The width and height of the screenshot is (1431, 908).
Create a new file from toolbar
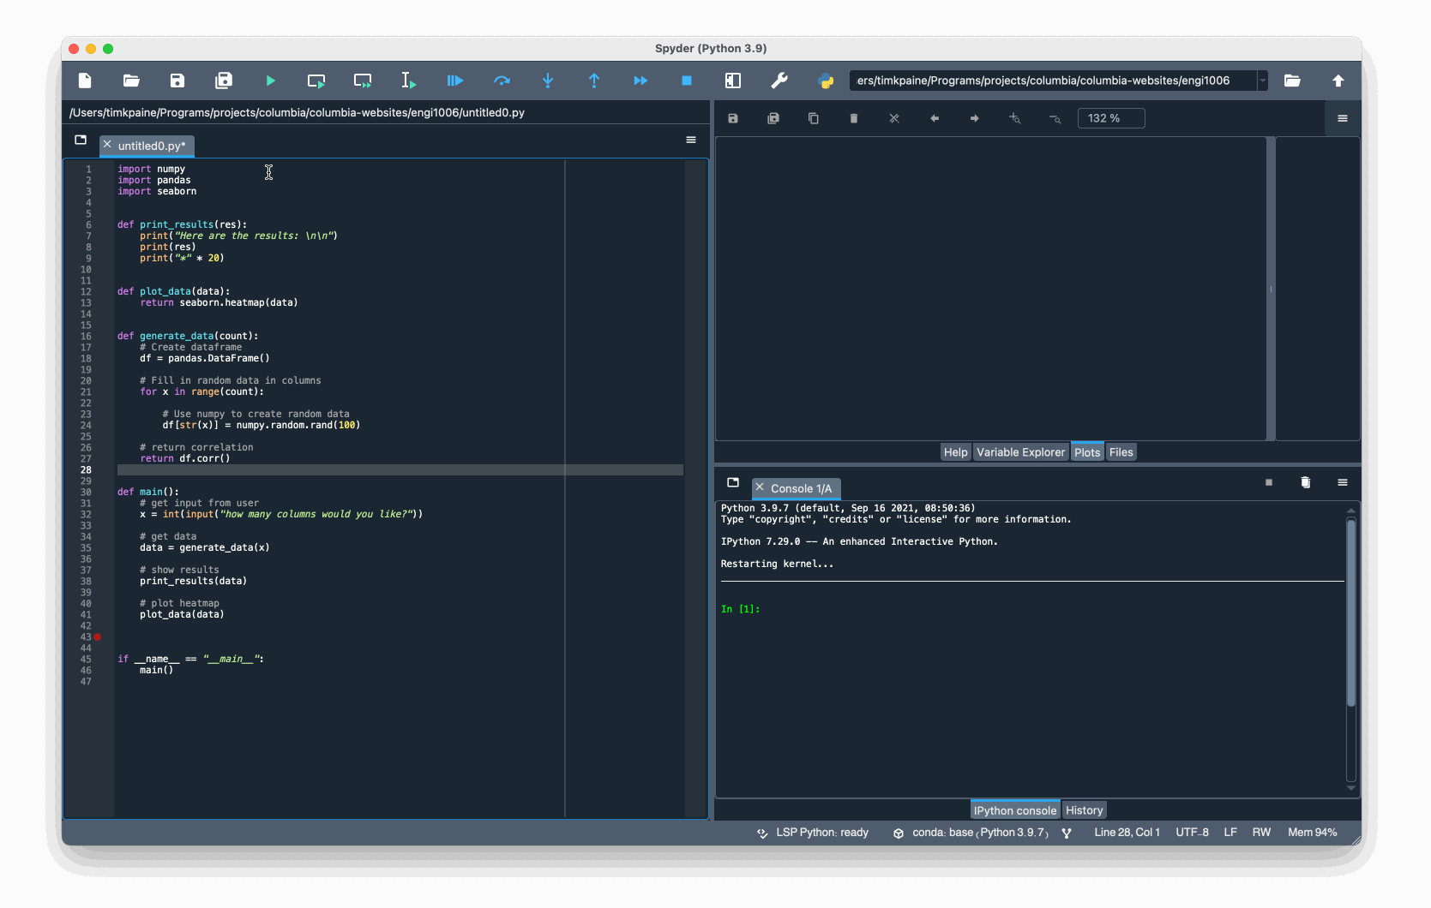(x=85, y=81)
